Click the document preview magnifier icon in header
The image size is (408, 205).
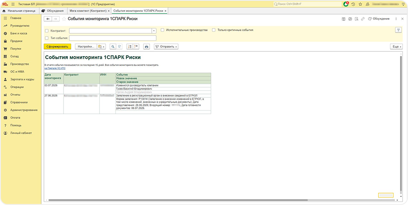click(x=357, y=19)
